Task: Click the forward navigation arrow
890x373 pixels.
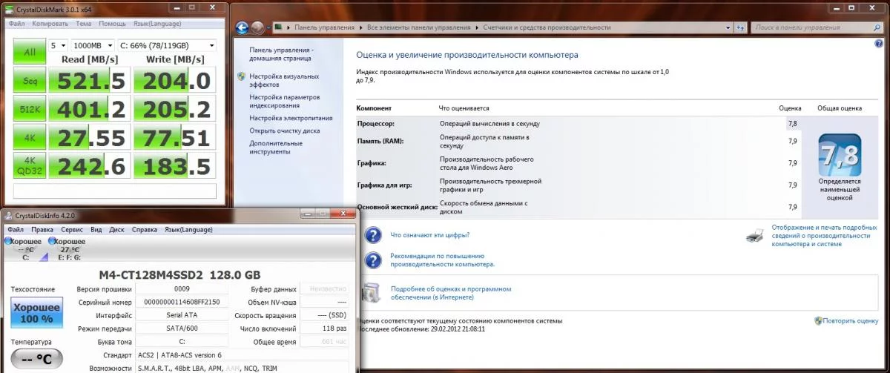Action: pos(257,27)
